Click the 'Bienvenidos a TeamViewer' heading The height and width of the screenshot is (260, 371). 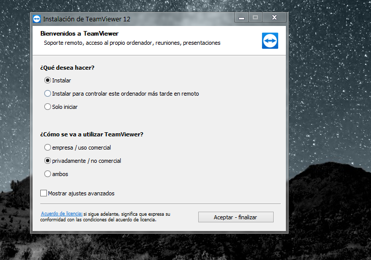point(79,34)
